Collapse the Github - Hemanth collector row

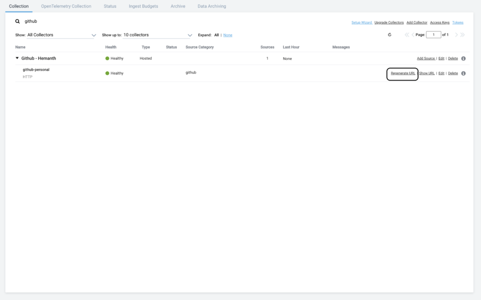click(x=17, y=58)
